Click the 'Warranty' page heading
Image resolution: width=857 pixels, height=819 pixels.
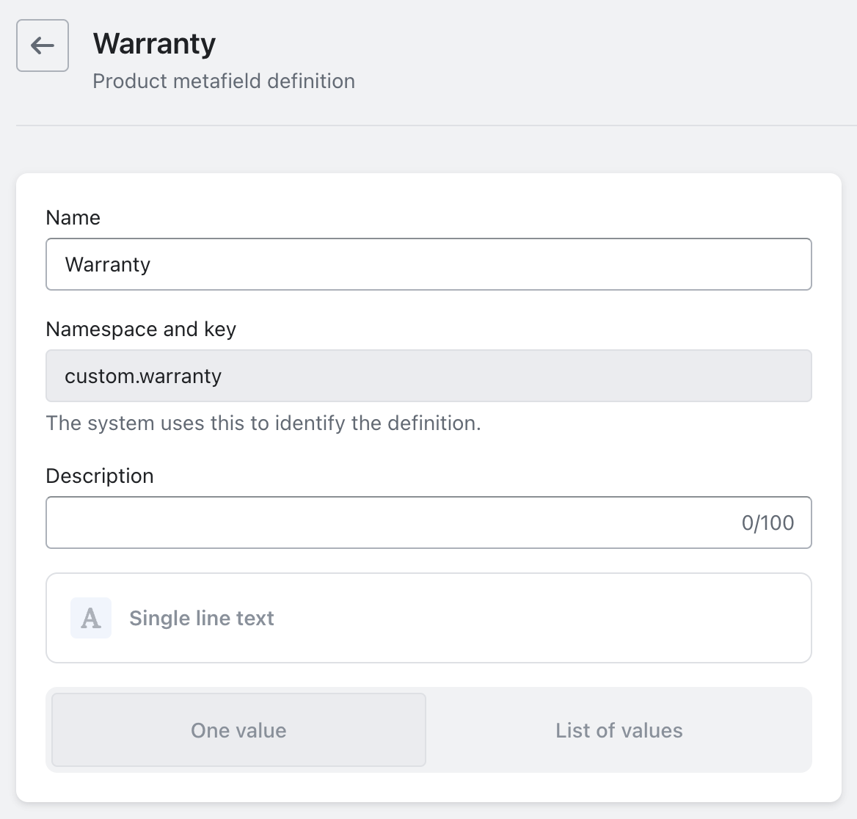154,43
